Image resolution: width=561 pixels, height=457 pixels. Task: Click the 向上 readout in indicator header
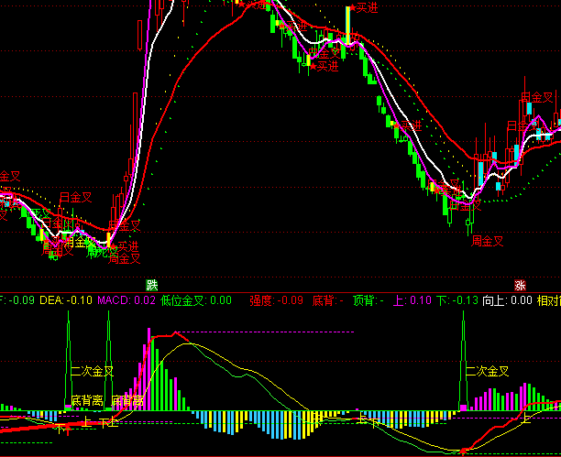point(507,299)
